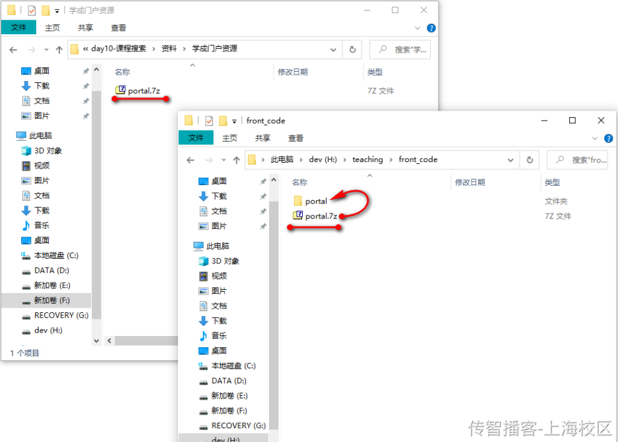Go up one level in 学成门户资源 window
This screenshot has width=618, height=442.
59,49
